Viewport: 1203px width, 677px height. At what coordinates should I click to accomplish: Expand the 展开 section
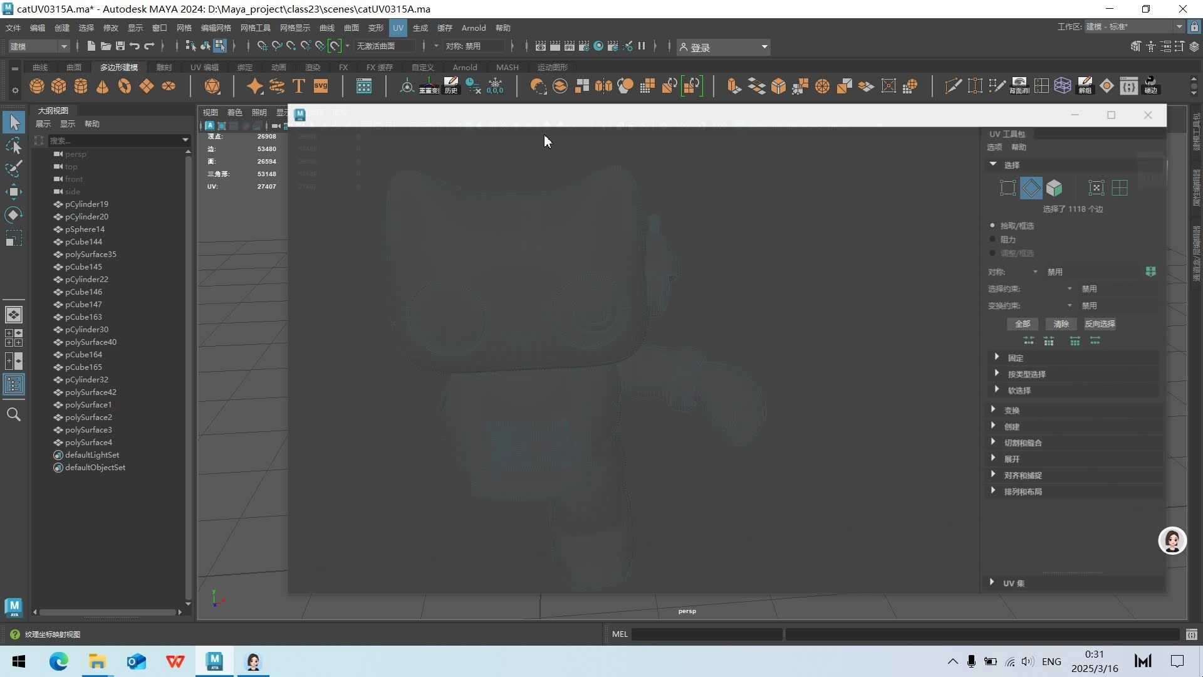pyautogui.click(x=993, y=459)
